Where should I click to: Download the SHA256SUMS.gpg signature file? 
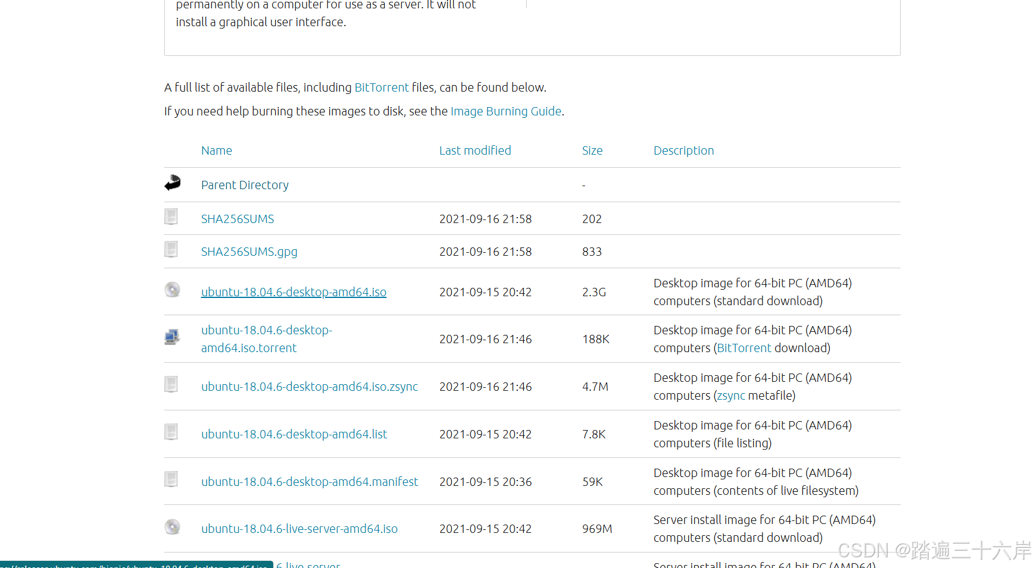point(249,252)
